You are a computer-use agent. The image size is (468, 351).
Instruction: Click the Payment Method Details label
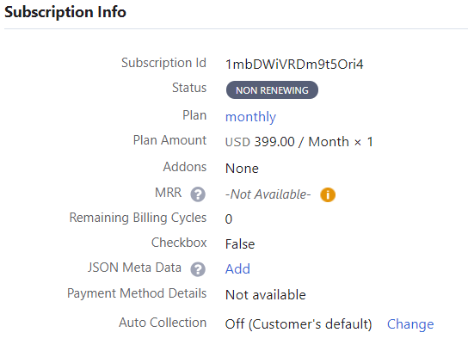[x=137, y=293]
